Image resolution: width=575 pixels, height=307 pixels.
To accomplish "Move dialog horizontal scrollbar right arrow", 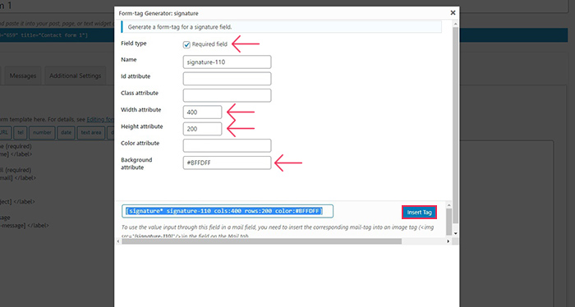I will tap(448, 241).
